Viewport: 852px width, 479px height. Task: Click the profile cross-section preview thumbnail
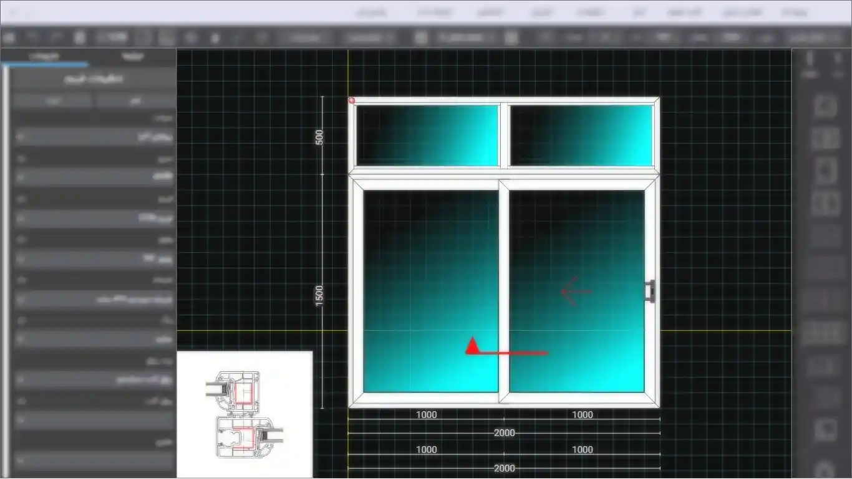point(244,415)
